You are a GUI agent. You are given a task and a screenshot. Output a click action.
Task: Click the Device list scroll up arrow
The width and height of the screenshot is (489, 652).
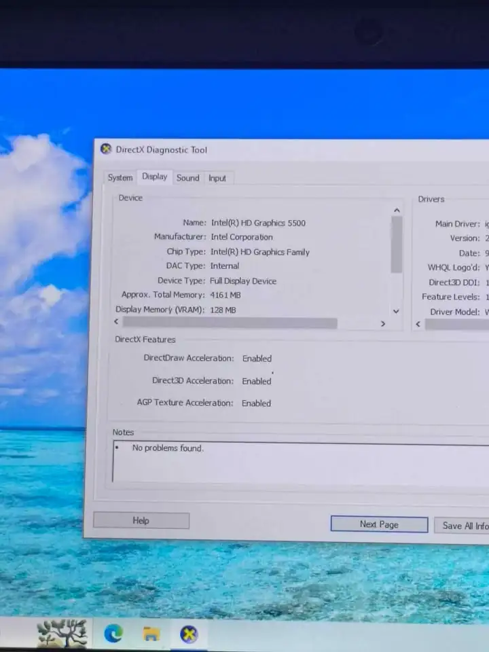tap(397, 211)
